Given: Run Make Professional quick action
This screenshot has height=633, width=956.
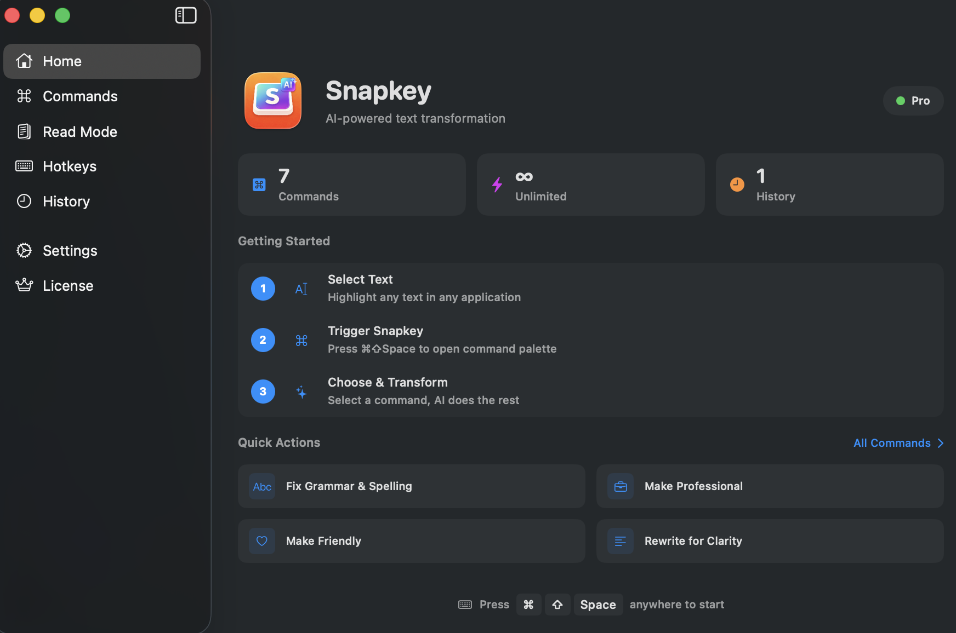Looking at the screenshot, I should coord(770,486).
